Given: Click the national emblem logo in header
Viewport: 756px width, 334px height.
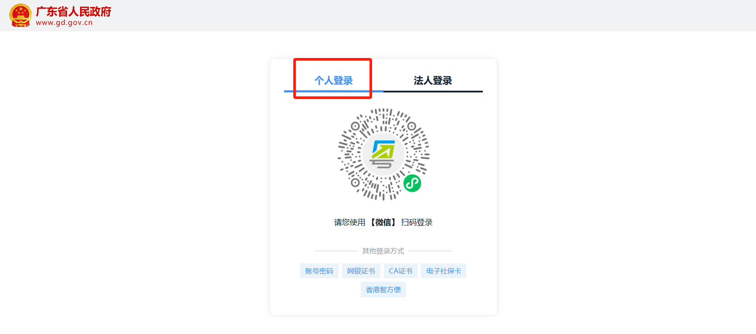Looking at the screenshot, I should (x=20, y=15).
